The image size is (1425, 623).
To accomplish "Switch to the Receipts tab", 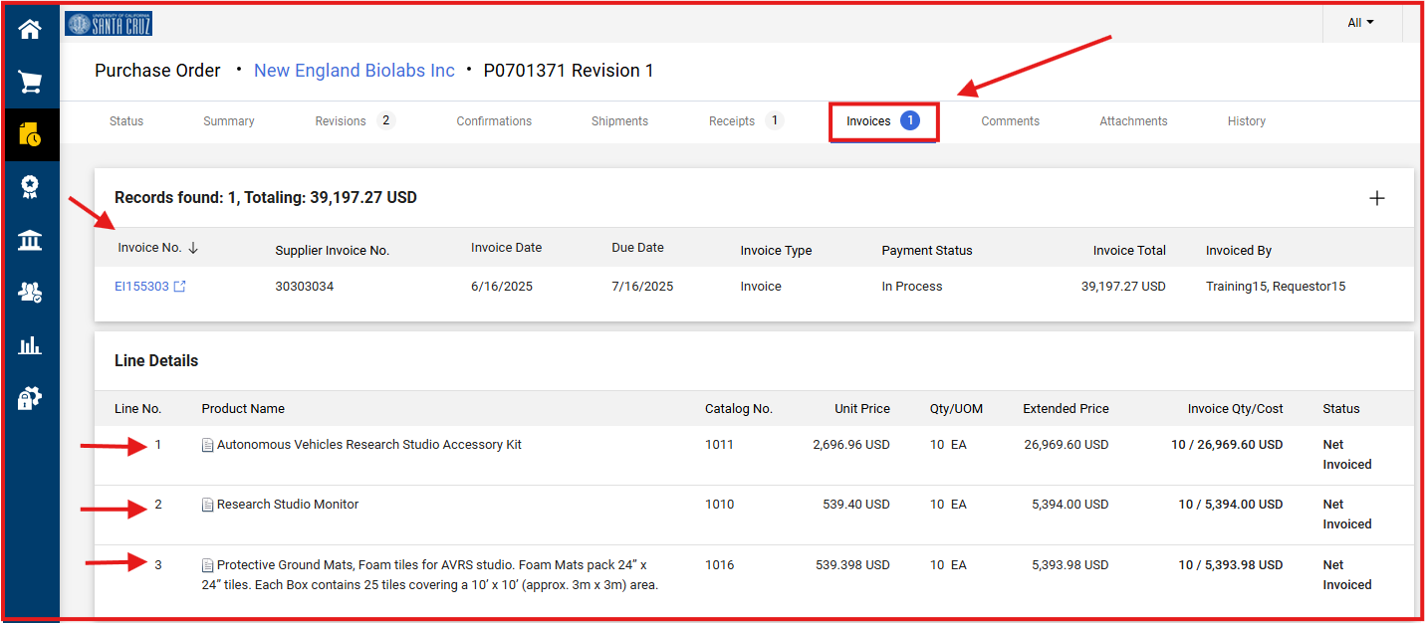I will click(x=732, y=121).
